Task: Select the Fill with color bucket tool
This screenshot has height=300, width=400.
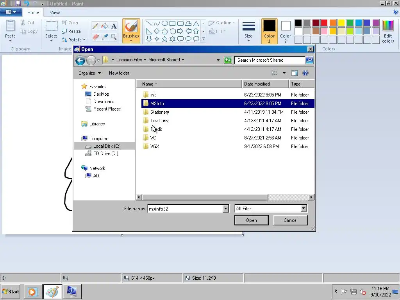Action: [x=105, y=26]
